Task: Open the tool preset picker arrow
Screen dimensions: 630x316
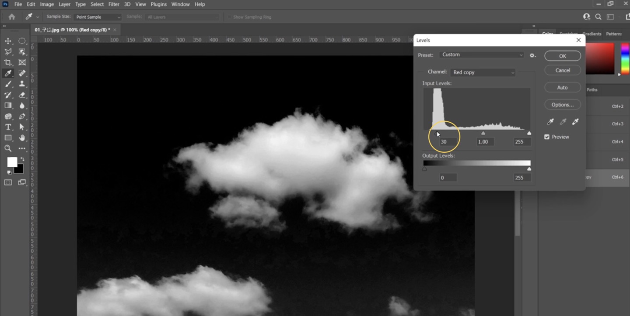Action: (38, 17)
